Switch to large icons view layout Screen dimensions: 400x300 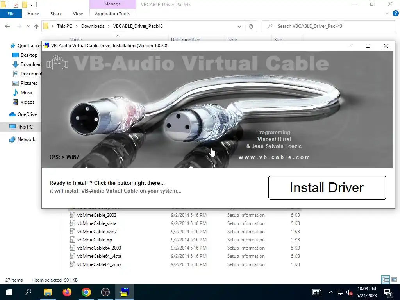[394, 280]
